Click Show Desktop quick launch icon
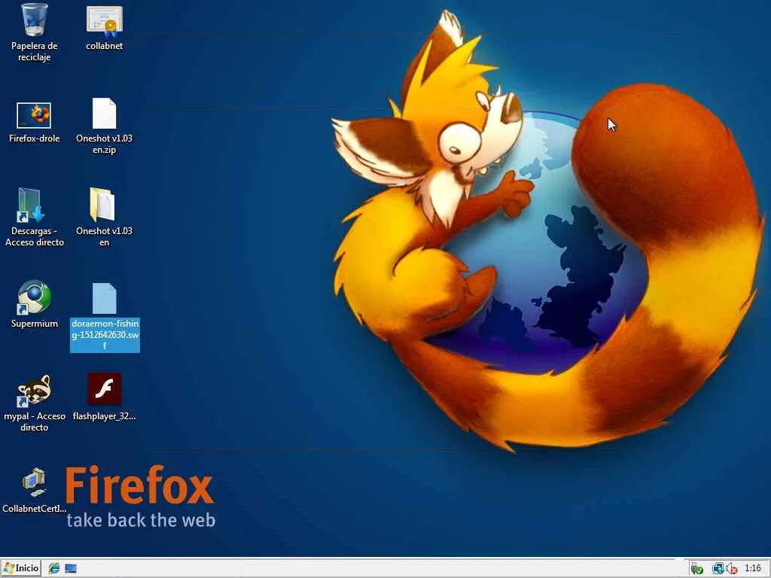This screenshot has height=578, width=771. coord(71,569)
